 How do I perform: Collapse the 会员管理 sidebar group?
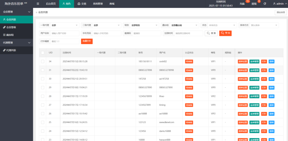click(17, 12)
